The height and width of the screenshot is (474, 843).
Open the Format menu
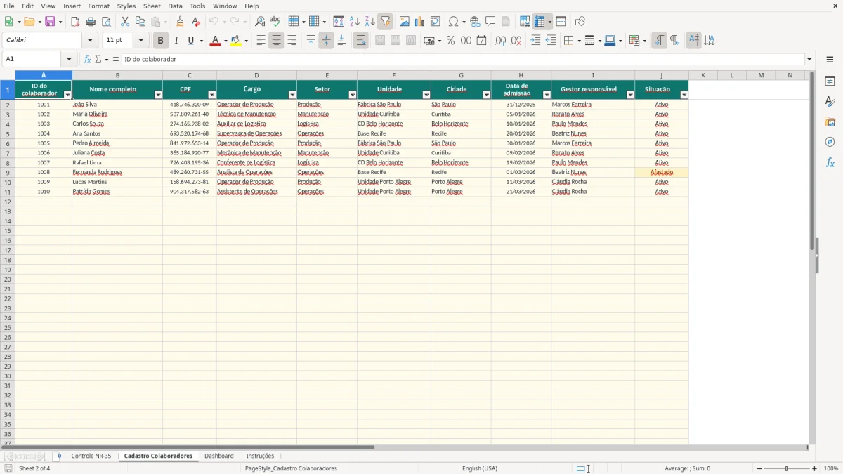98,6
